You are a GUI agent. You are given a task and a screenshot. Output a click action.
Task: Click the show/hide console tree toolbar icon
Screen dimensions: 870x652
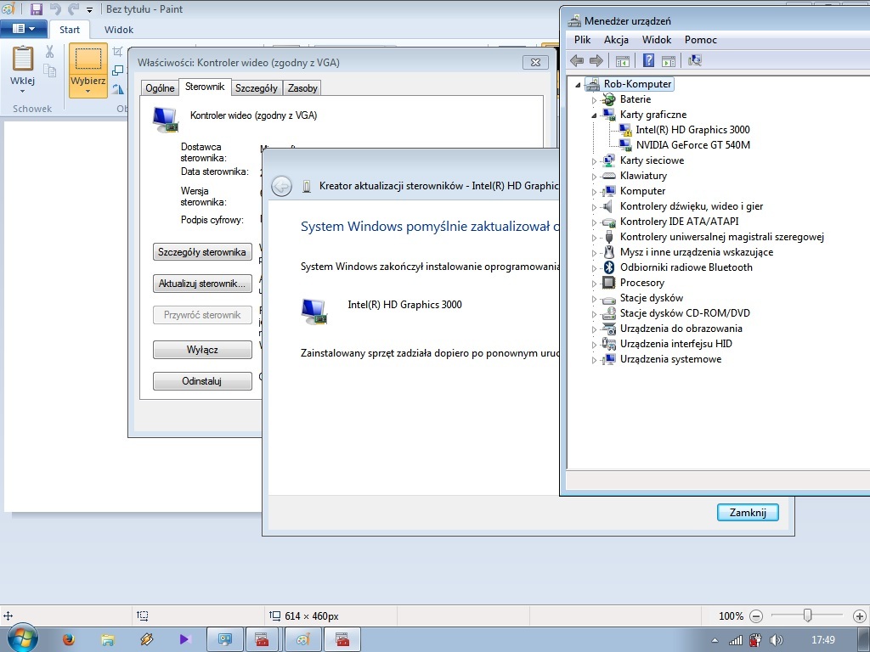pyautogui.click(x=623, y=60)
